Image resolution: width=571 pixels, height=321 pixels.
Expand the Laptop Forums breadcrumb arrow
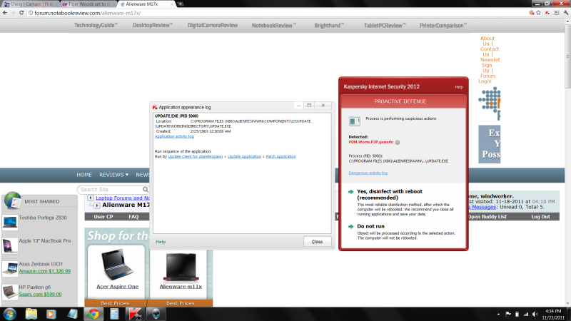point(91,198)
